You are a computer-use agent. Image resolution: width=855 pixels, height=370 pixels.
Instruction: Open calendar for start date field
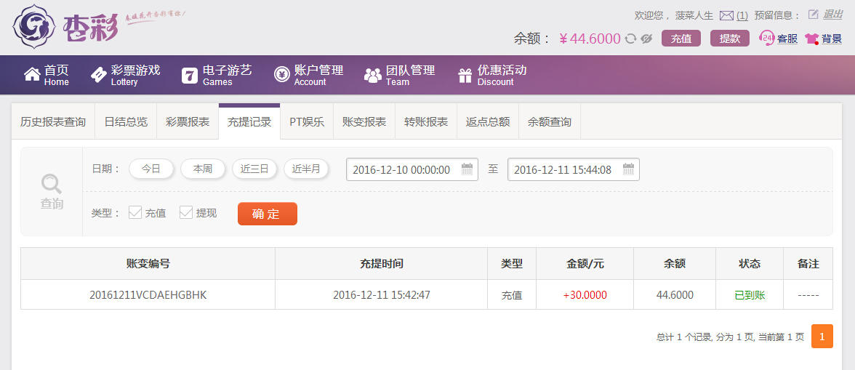coord(467,169)
